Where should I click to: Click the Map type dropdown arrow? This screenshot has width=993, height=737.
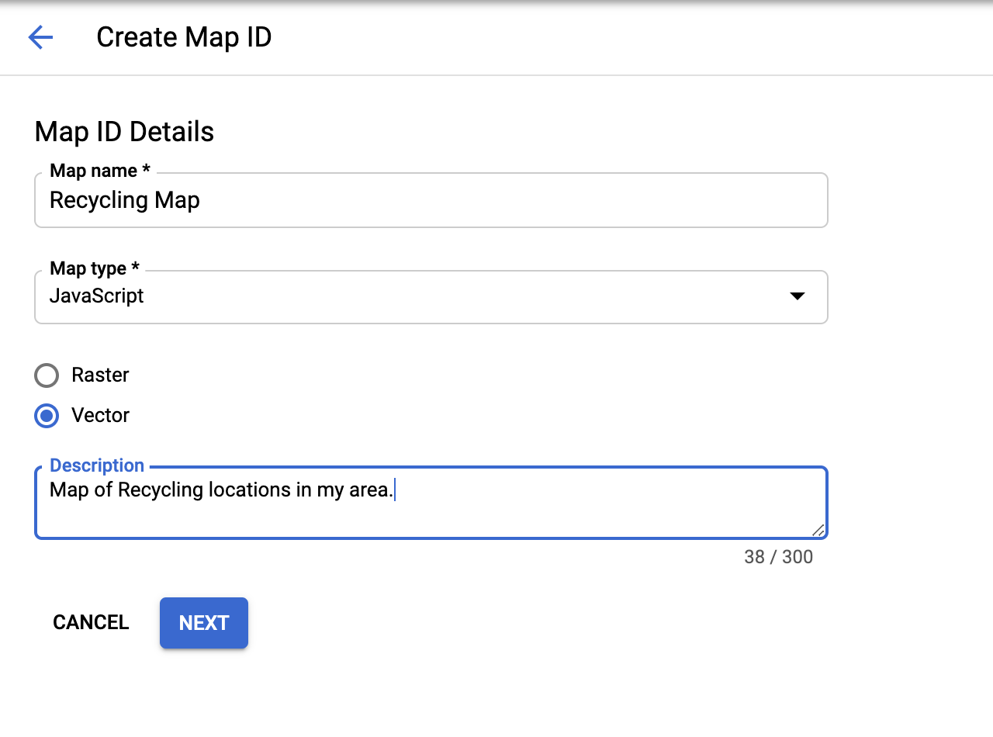pyautogui.click(x=797, y=296)
